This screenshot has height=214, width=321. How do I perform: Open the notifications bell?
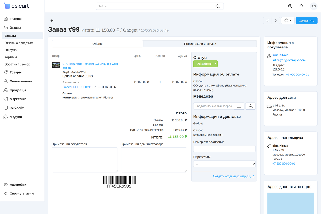click(301, 6)
